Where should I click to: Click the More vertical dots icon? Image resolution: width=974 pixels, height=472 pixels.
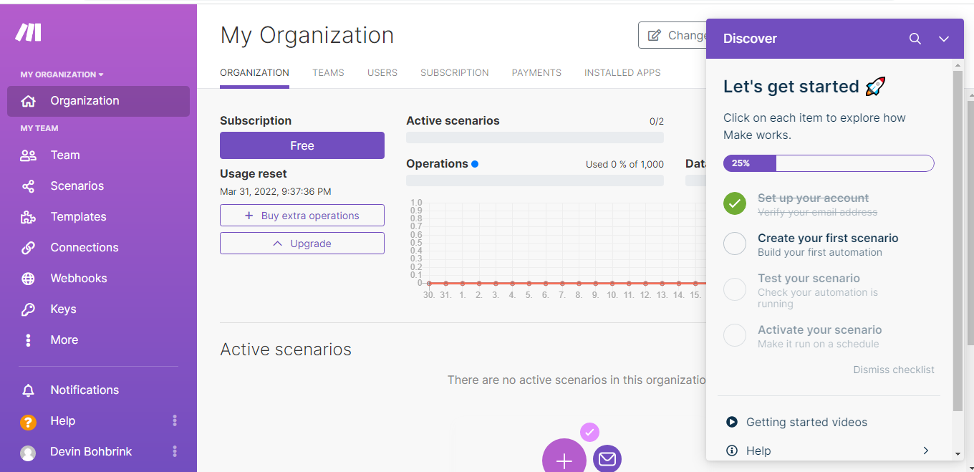(x=28, y=340)
